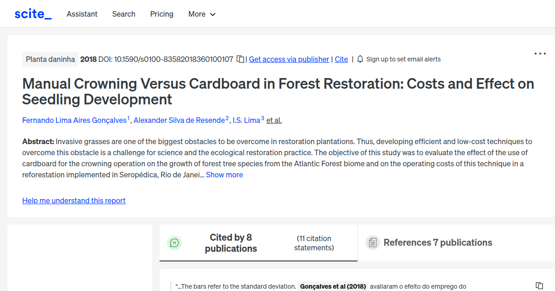Select the Cited by 8 publications tab

(231, 242)
